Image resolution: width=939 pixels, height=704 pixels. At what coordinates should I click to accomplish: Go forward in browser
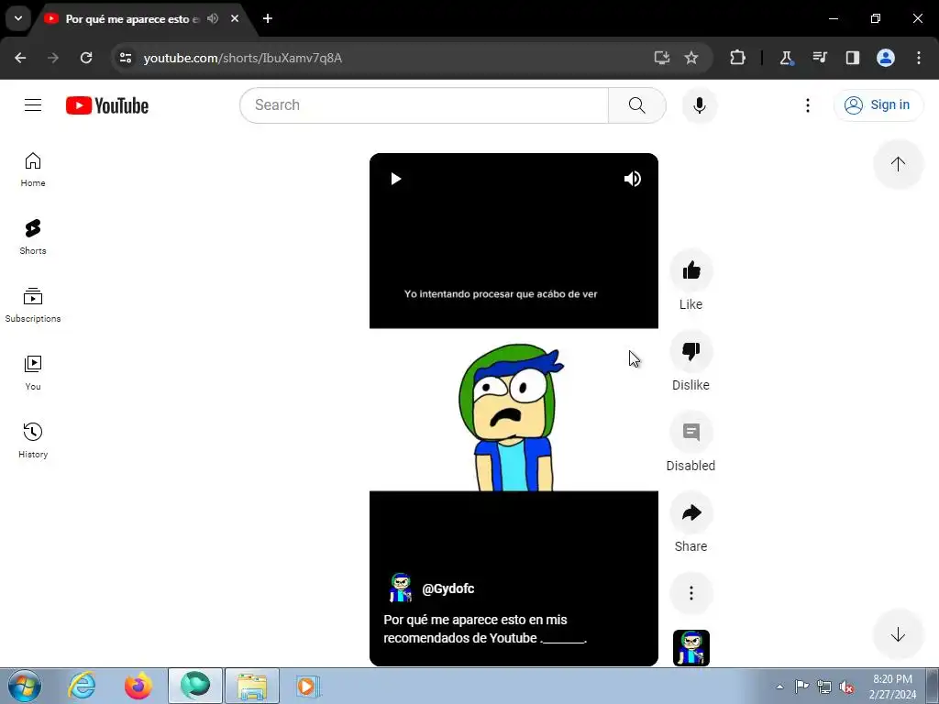point(53,58)
